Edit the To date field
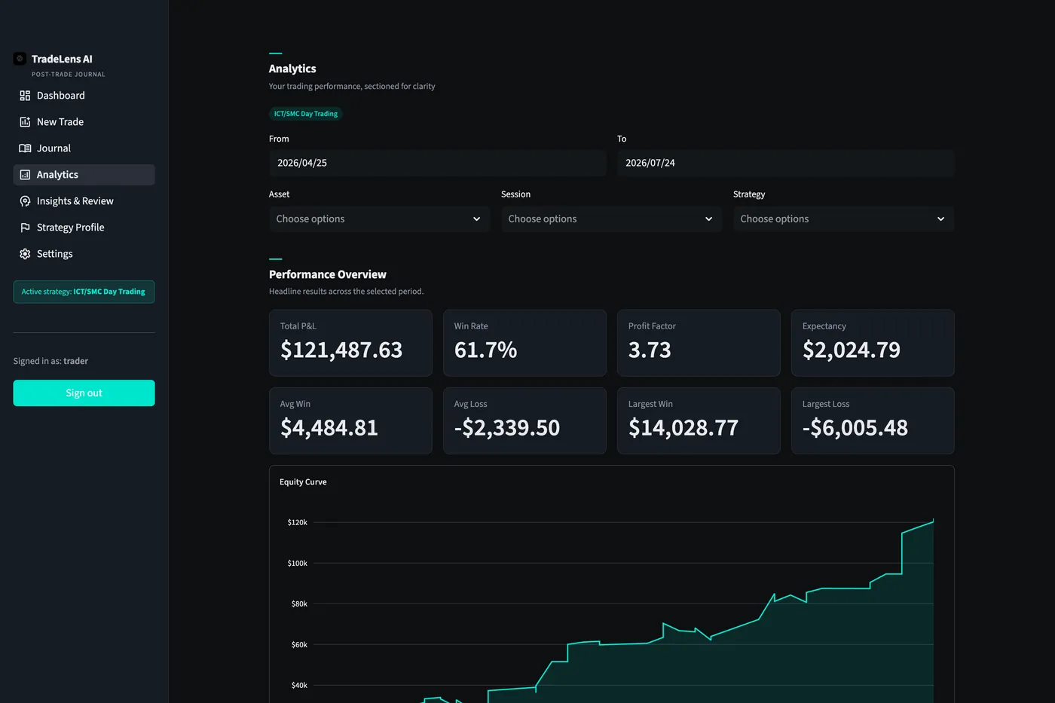Viewport: 1055px width, 703px height. coord(786,163)
